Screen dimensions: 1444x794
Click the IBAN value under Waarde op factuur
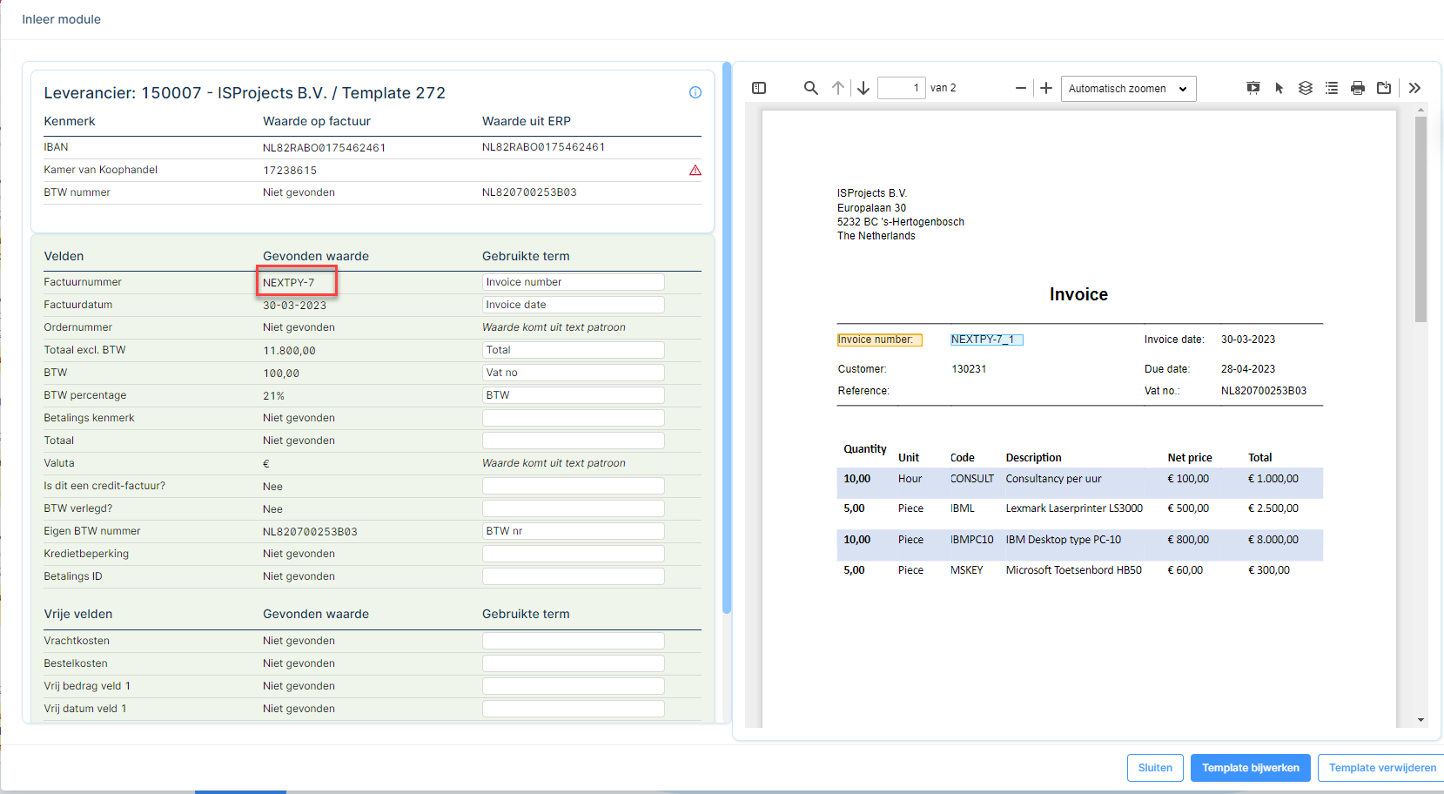(x=324, y=148)
